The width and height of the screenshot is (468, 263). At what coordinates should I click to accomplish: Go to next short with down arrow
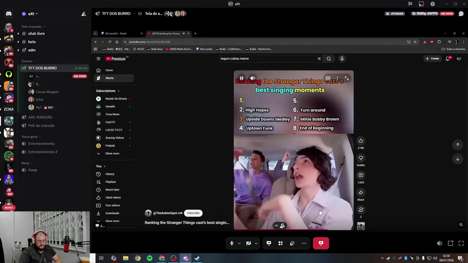point(457,159)
